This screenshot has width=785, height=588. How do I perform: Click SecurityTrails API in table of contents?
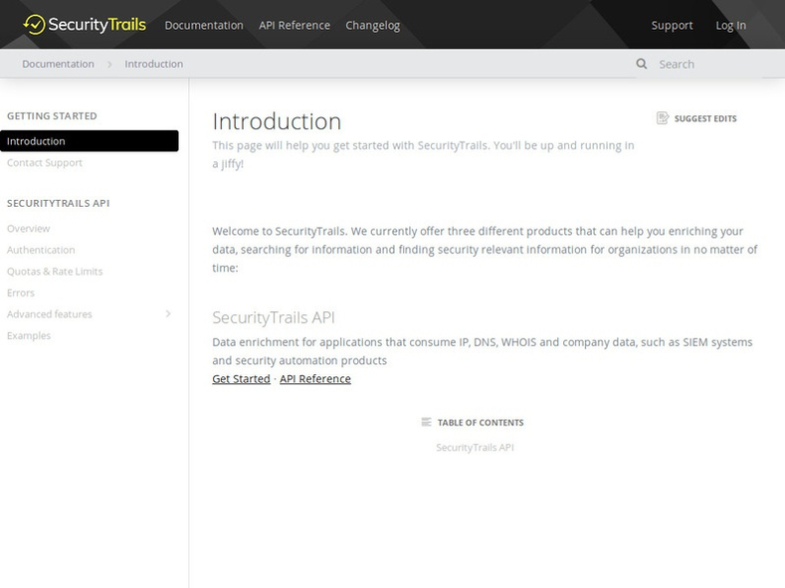tap(475, 448)
